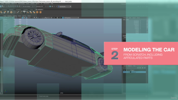
Task: Switch to the Animation shelf tab
Action: point(18,9)
